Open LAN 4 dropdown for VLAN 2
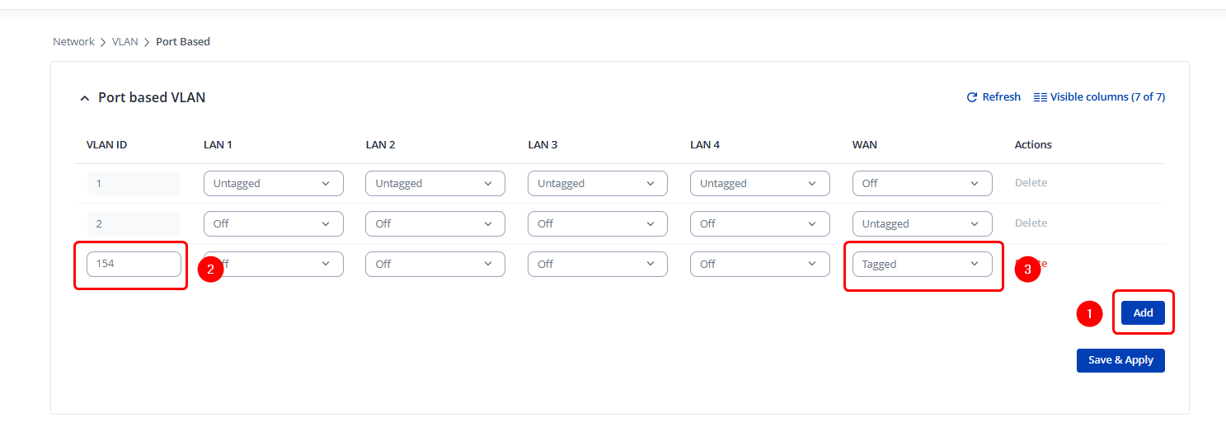The image size is (1226, 427). click(x=759, y=224)
